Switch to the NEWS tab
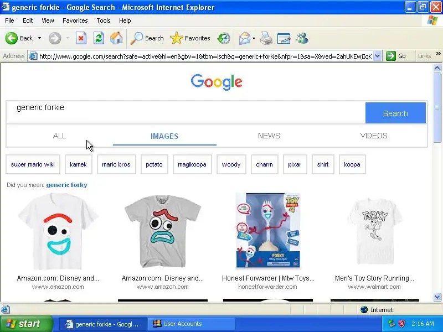The image size is (443, 332). click(x=269, y=136)
